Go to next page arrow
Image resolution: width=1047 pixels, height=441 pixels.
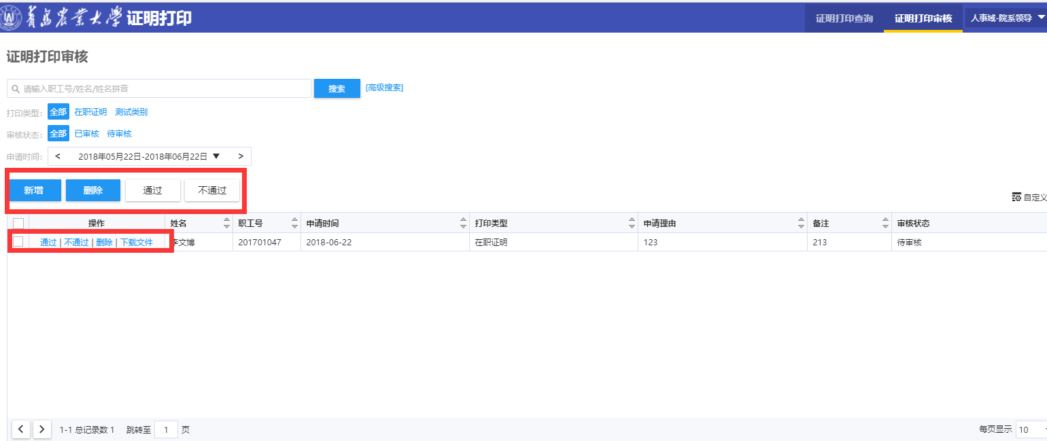coord(42,429)
